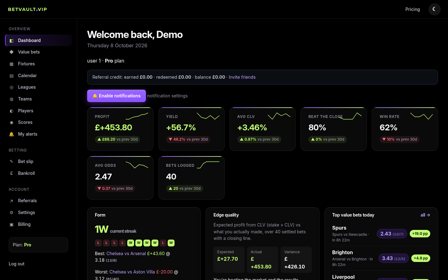Click the +19.0 pp edge badge

(420, 234)
